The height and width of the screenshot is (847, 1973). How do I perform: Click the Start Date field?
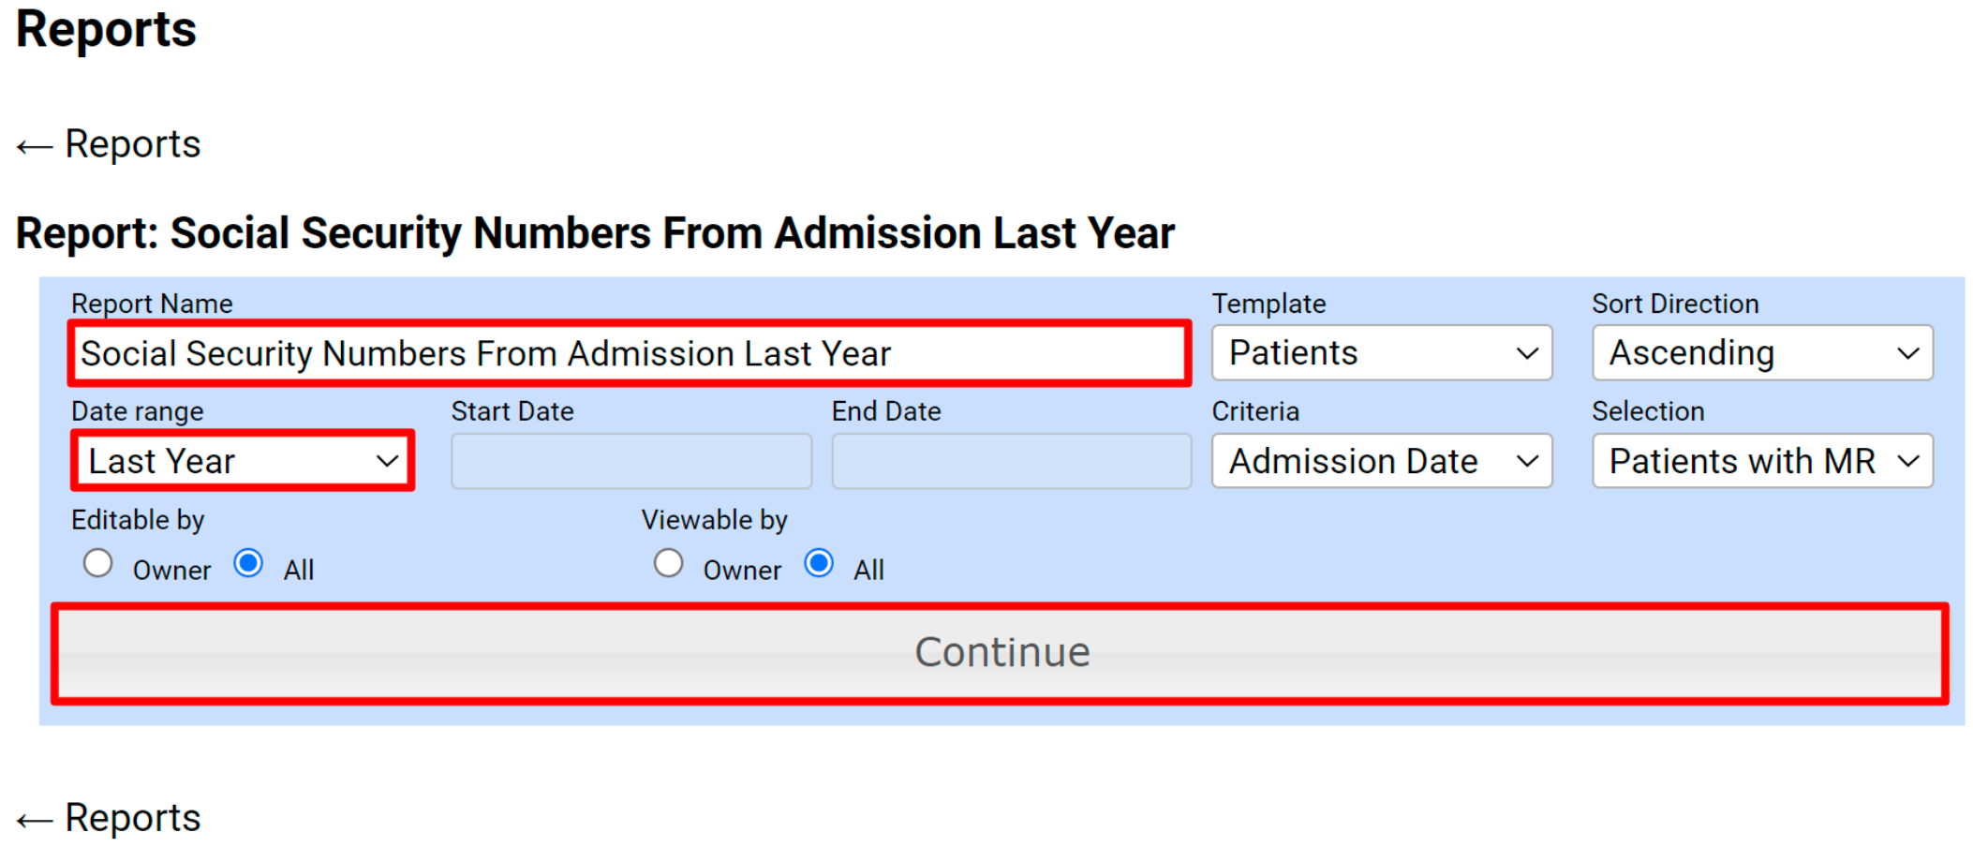pos(630,460)
